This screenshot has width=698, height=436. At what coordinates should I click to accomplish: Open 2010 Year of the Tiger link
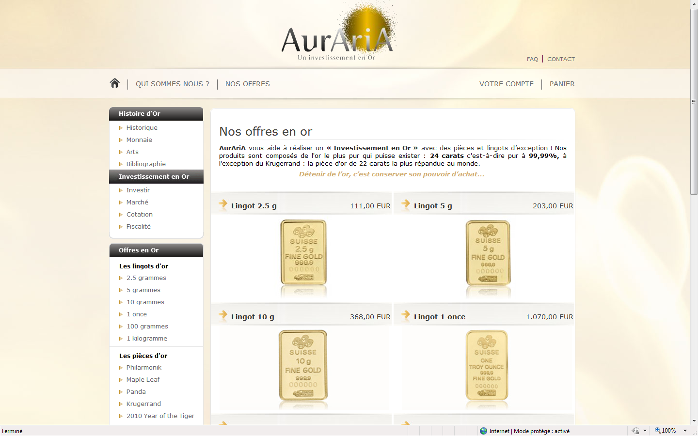pyautogui.click(x=160, y=416)
